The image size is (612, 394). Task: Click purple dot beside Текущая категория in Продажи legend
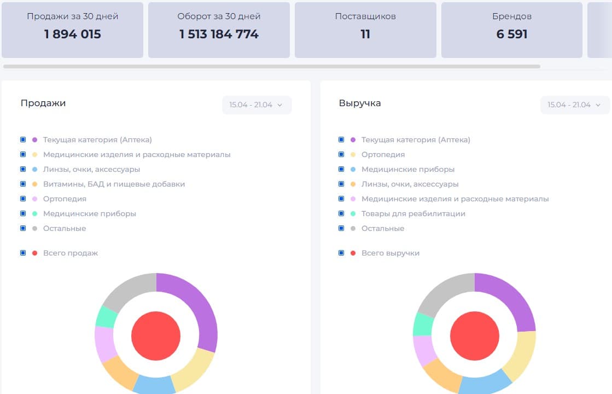[x=35, y=140]
